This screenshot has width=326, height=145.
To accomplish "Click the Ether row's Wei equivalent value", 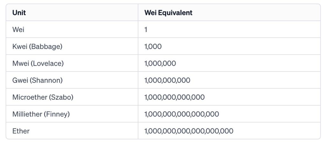I will [189, 131].
